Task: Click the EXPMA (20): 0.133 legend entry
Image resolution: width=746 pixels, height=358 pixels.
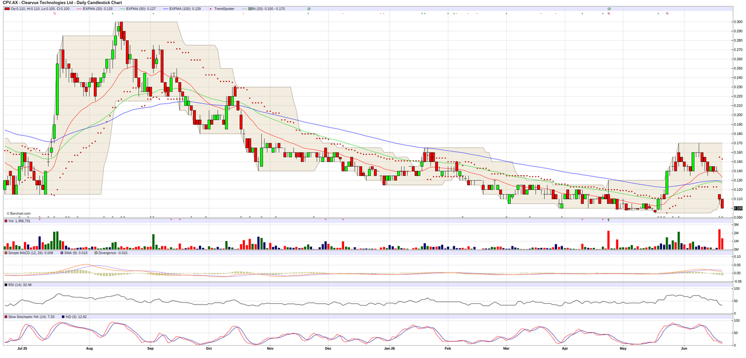Action: pos(94,9)
